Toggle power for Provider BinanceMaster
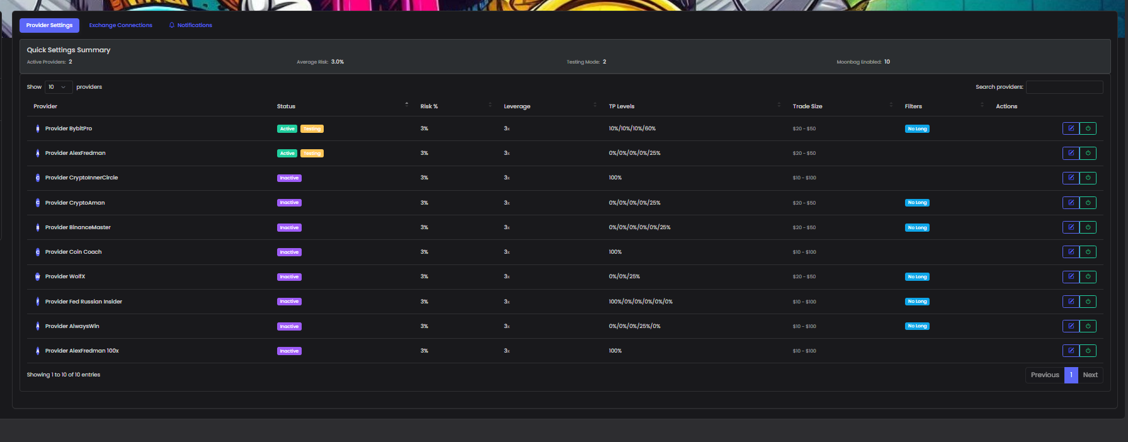This screenshot has height=442, width=1128. [x=1088, y=227]
